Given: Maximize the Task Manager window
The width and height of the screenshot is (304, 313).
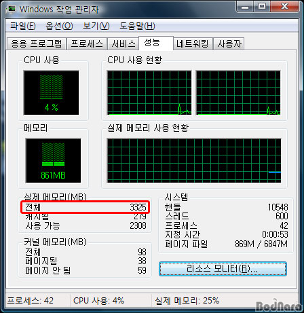Looking at the screenshot, I should (262, 7).
